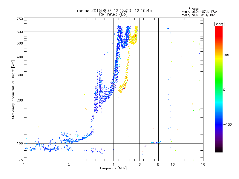Click the 'mean, sd,X: 94.1, 19.1' statistic
The image size is (239, 179).
pyautogui.click(x=198, y=15)
